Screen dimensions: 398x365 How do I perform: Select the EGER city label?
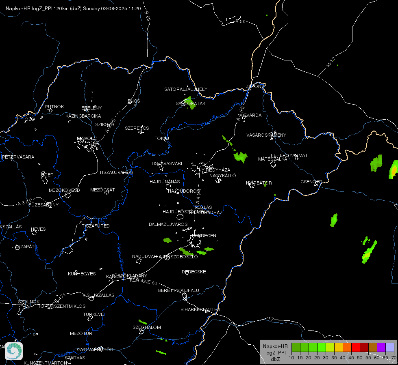[48, 175]
